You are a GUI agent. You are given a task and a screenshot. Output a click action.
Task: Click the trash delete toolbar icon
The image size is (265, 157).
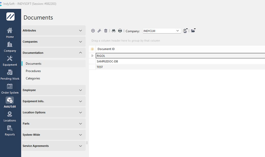click(x=106, y=31)
